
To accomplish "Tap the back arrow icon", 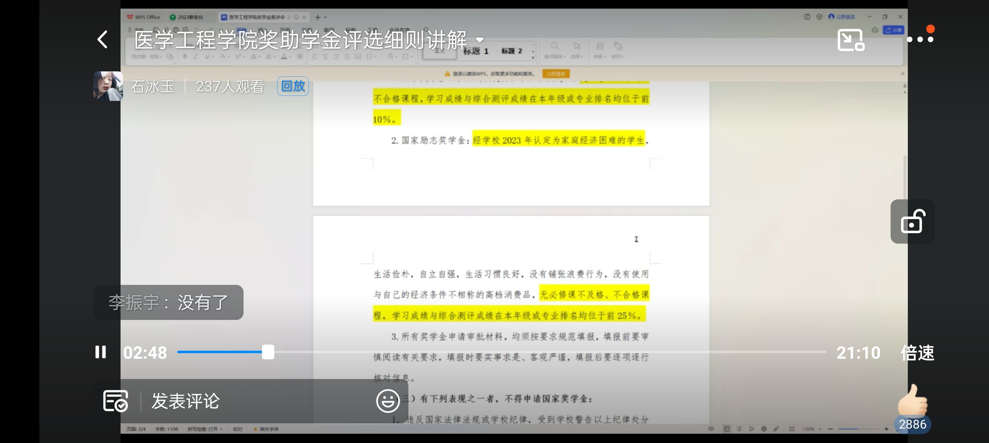I will click(102, 40).
